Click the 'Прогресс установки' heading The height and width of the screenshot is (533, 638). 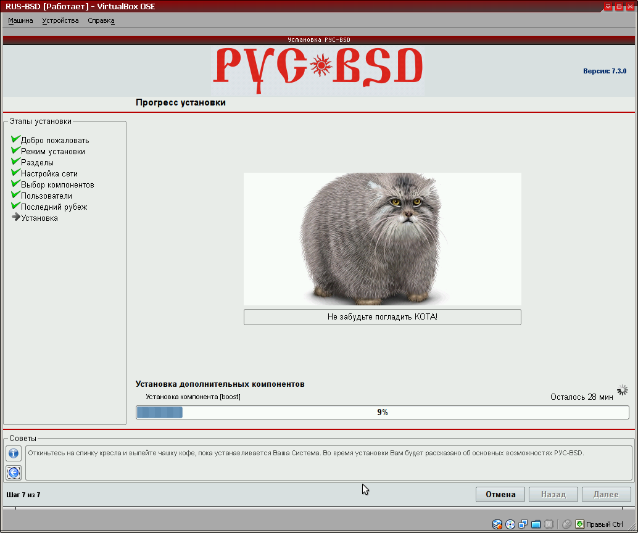(181, 102)
